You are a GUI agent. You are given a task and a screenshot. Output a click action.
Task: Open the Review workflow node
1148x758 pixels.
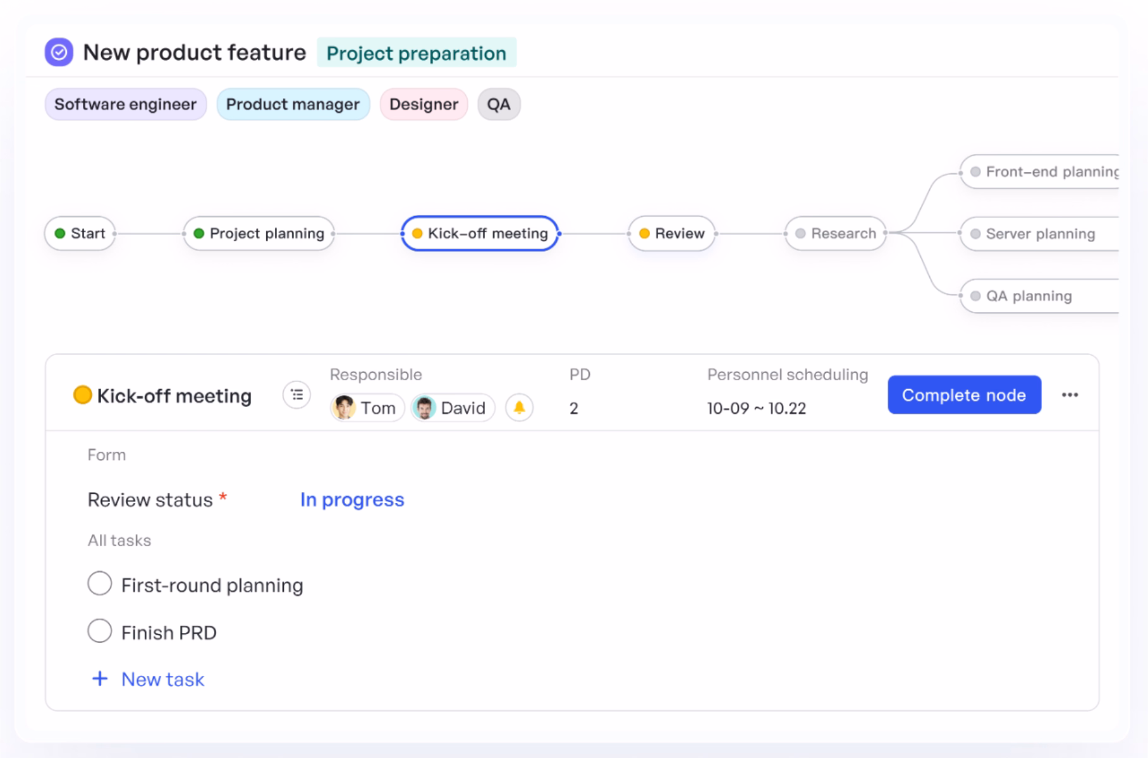point(671,234)
